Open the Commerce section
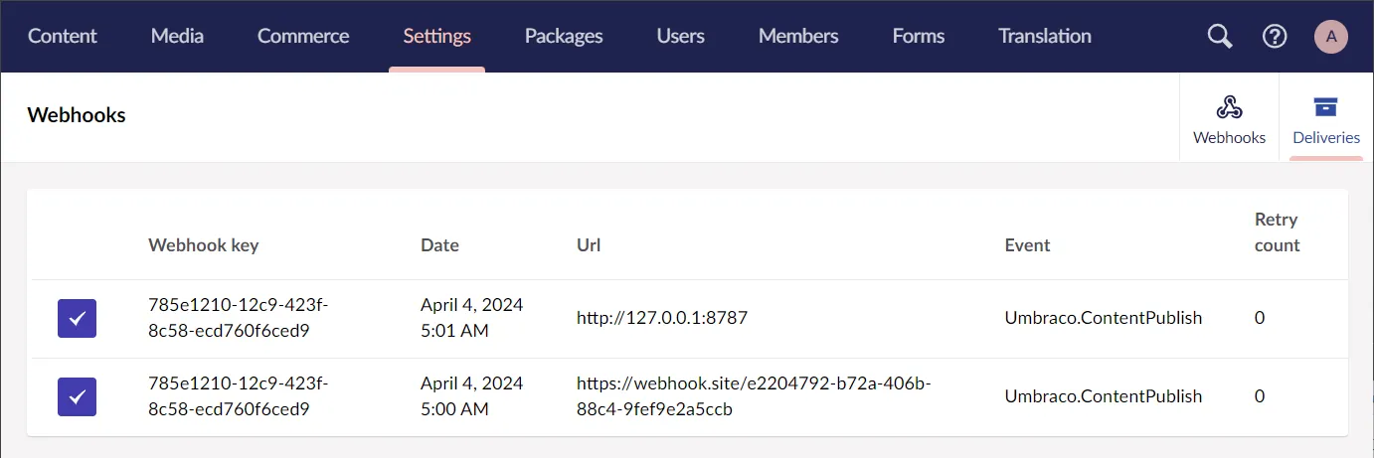The height and width of the screenshot is (458, 1374). [303, 37]
